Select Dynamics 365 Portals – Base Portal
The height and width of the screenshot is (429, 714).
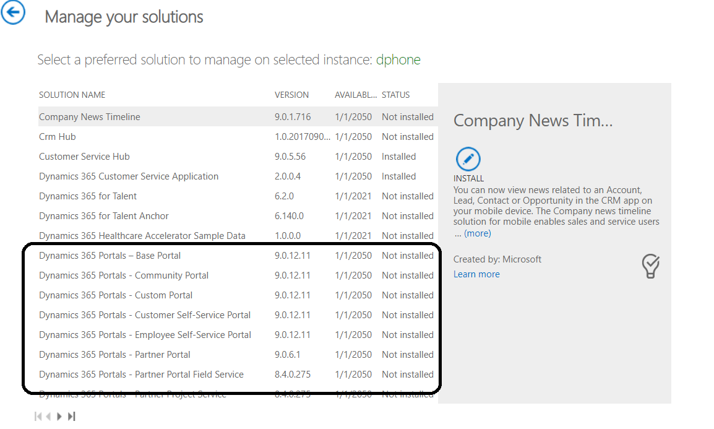110,256
